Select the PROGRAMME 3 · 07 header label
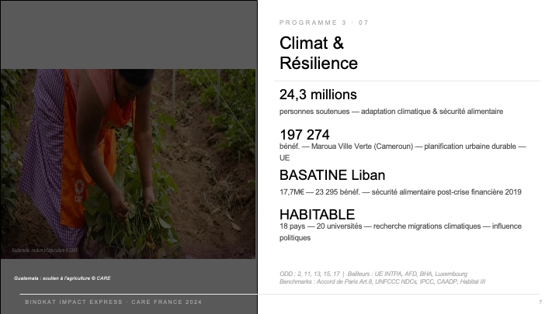559x314 pixels. [324, 22]
